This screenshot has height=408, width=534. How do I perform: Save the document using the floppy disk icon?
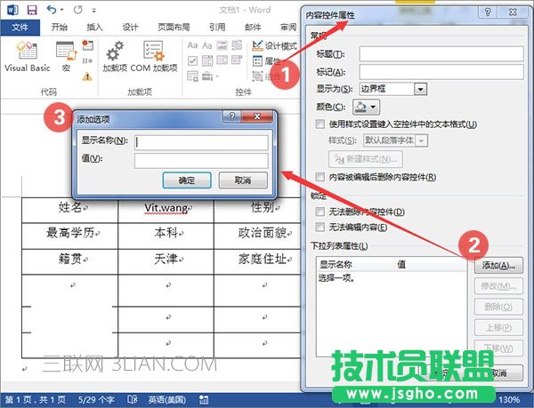(x=32, y=10)
